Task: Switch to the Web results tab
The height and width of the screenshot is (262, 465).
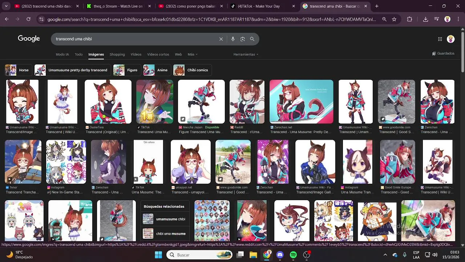Action: point(178,54)
